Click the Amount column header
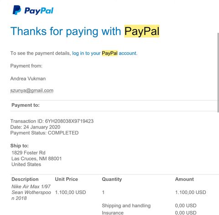Screen dimensions: 219x215 coord(184,179)
